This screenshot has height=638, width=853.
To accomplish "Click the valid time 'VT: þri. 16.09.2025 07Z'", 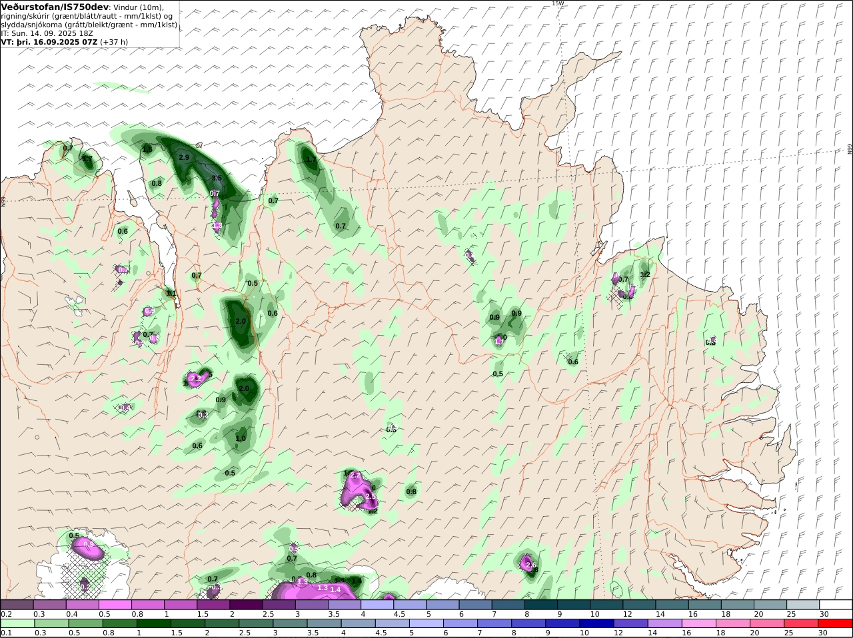I will click(50, 42).
